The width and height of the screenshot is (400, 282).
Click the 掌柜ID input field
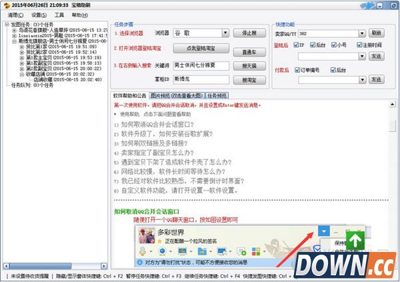point(201,79)
